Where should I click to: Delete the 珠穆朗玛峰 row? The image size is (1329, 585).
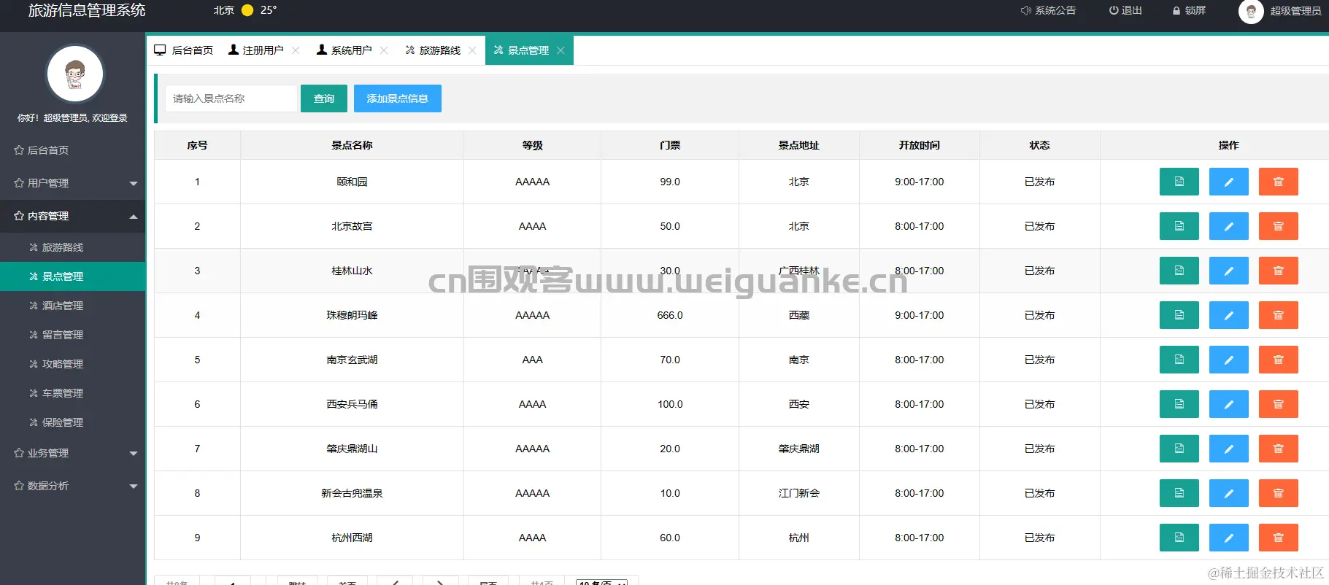tap(1278, 315)
